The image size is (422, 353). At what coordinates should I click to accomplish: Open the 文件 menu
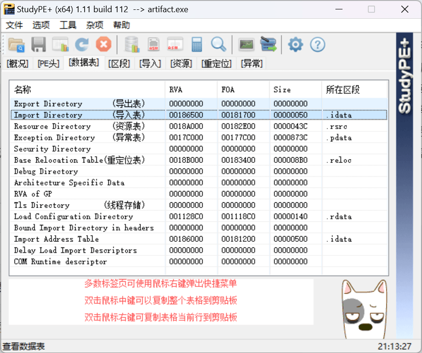tap(15, 25)
